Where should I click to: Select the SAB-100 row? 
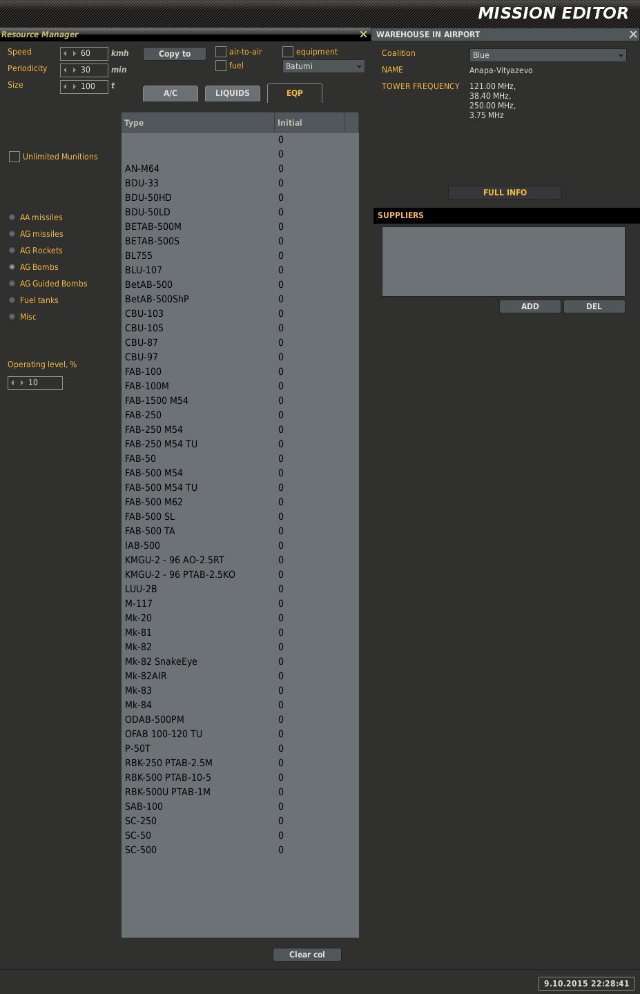240,806
